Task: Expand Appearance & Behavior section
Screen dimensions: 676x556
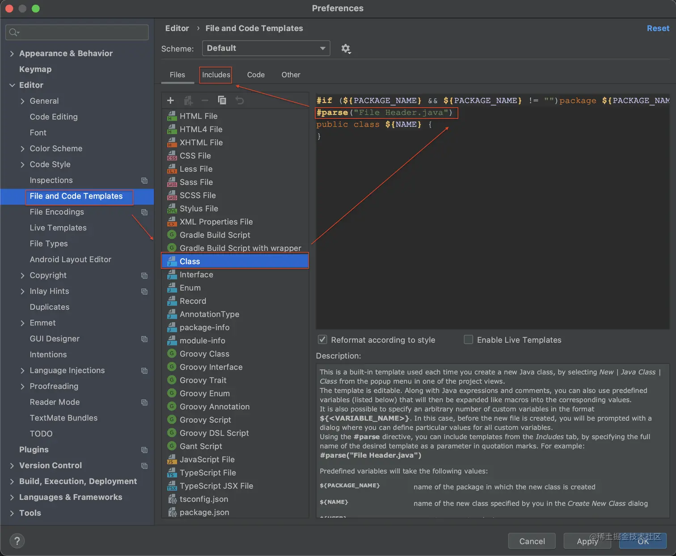Action: pyautogui.click(x=12, y=54)
